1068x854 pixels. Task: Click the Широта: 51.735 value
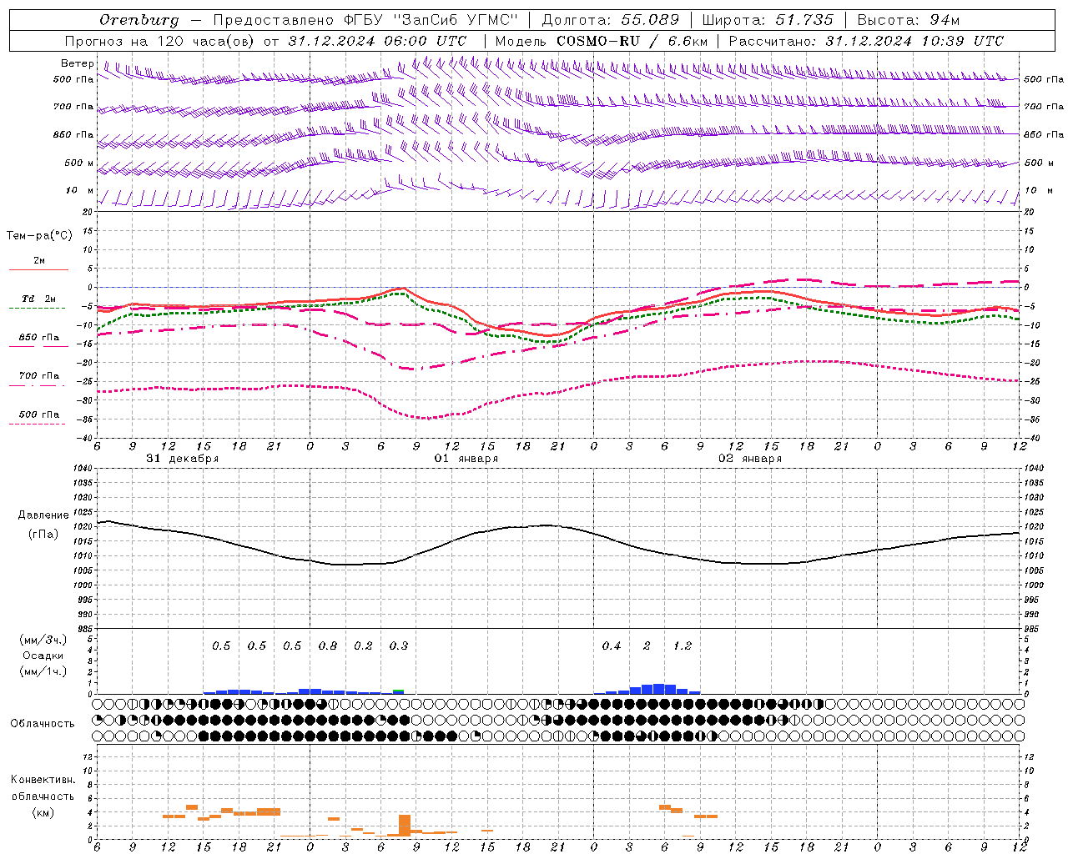point(767,19)
